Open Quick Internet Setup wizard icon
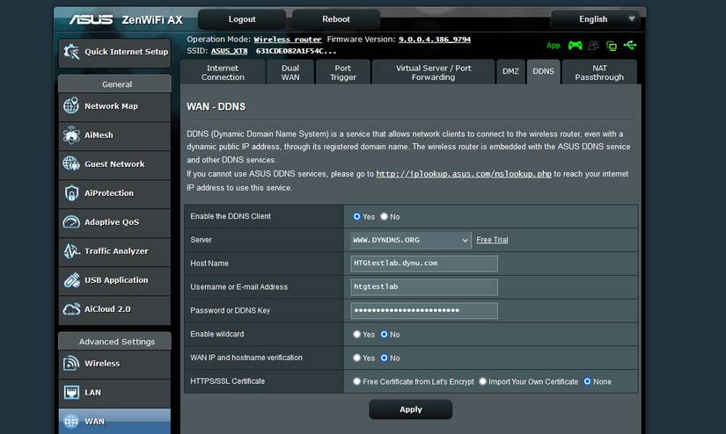The height and width of the screenshot is (434, 726). pyautogui.click(x=71, y=52)
